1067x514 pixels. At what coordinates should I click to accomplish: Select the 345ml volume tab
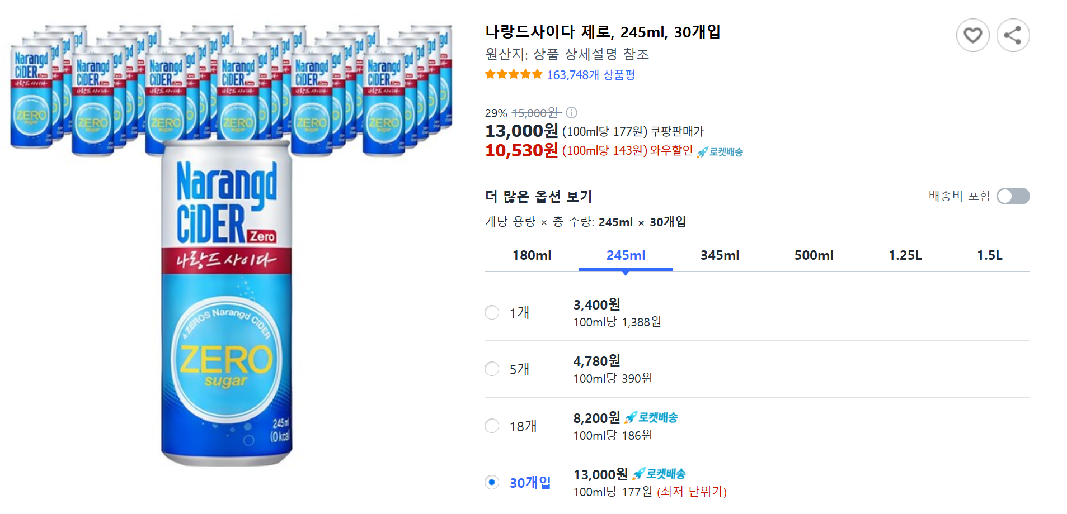[x=719, y=255]
